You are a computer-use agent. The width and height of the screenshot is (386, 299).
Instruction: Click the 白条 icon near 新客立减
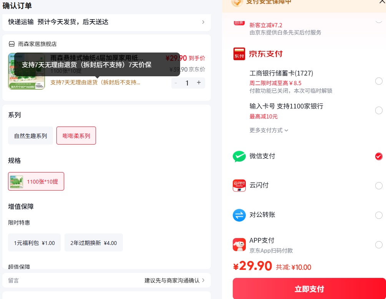tap(239, 22)
